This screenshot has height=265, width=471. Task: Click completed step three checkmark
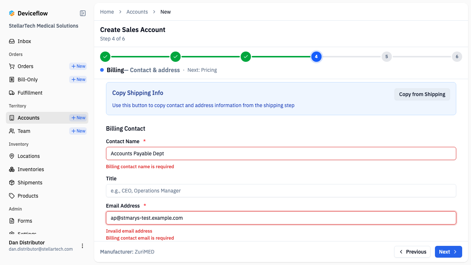(246, 57)
